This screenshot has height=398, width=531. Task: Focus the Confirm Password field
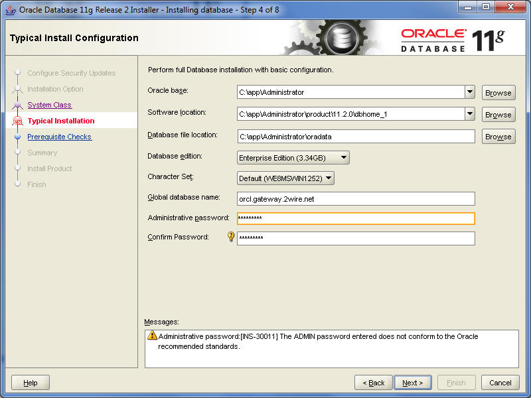pos(356,238)
